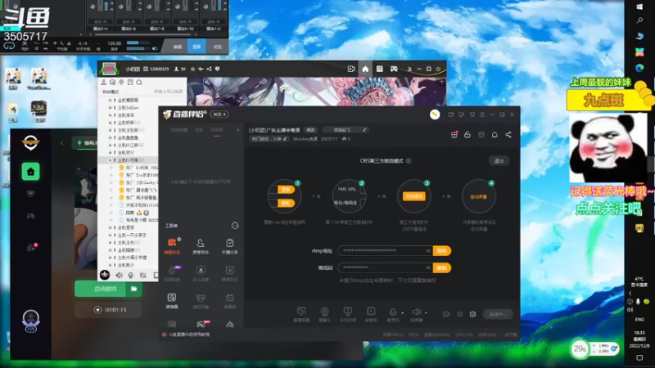Click the help question mark beside OBS mode title
Screen dimensions: 655x368
pyautogui.click(x=409, y=160)
